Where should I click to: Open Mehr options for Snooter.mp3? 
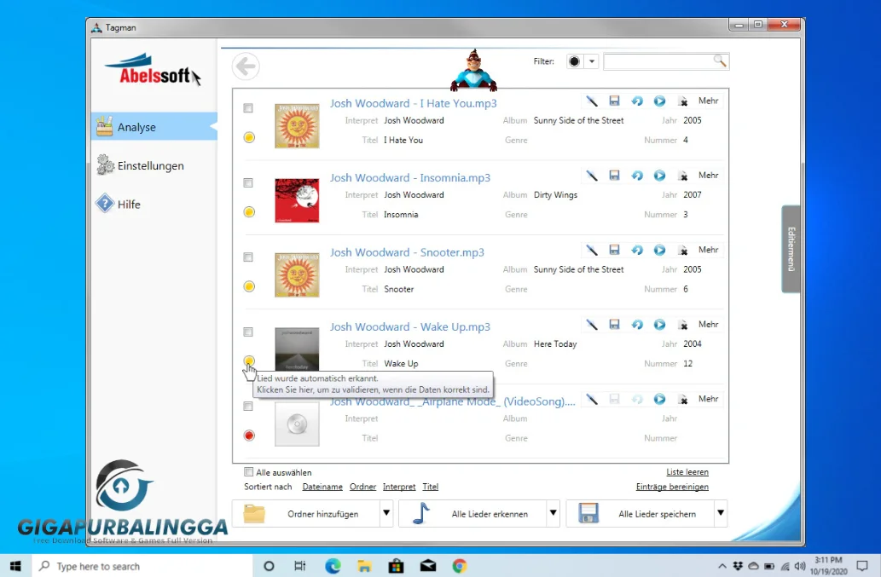(x=709, y=249)
